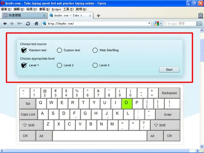Click the browser Back arrow icon

[5, 23]
